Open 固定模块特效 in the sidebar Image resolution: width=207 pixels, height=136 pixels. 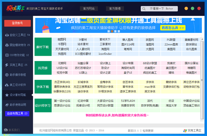[18, 45]
